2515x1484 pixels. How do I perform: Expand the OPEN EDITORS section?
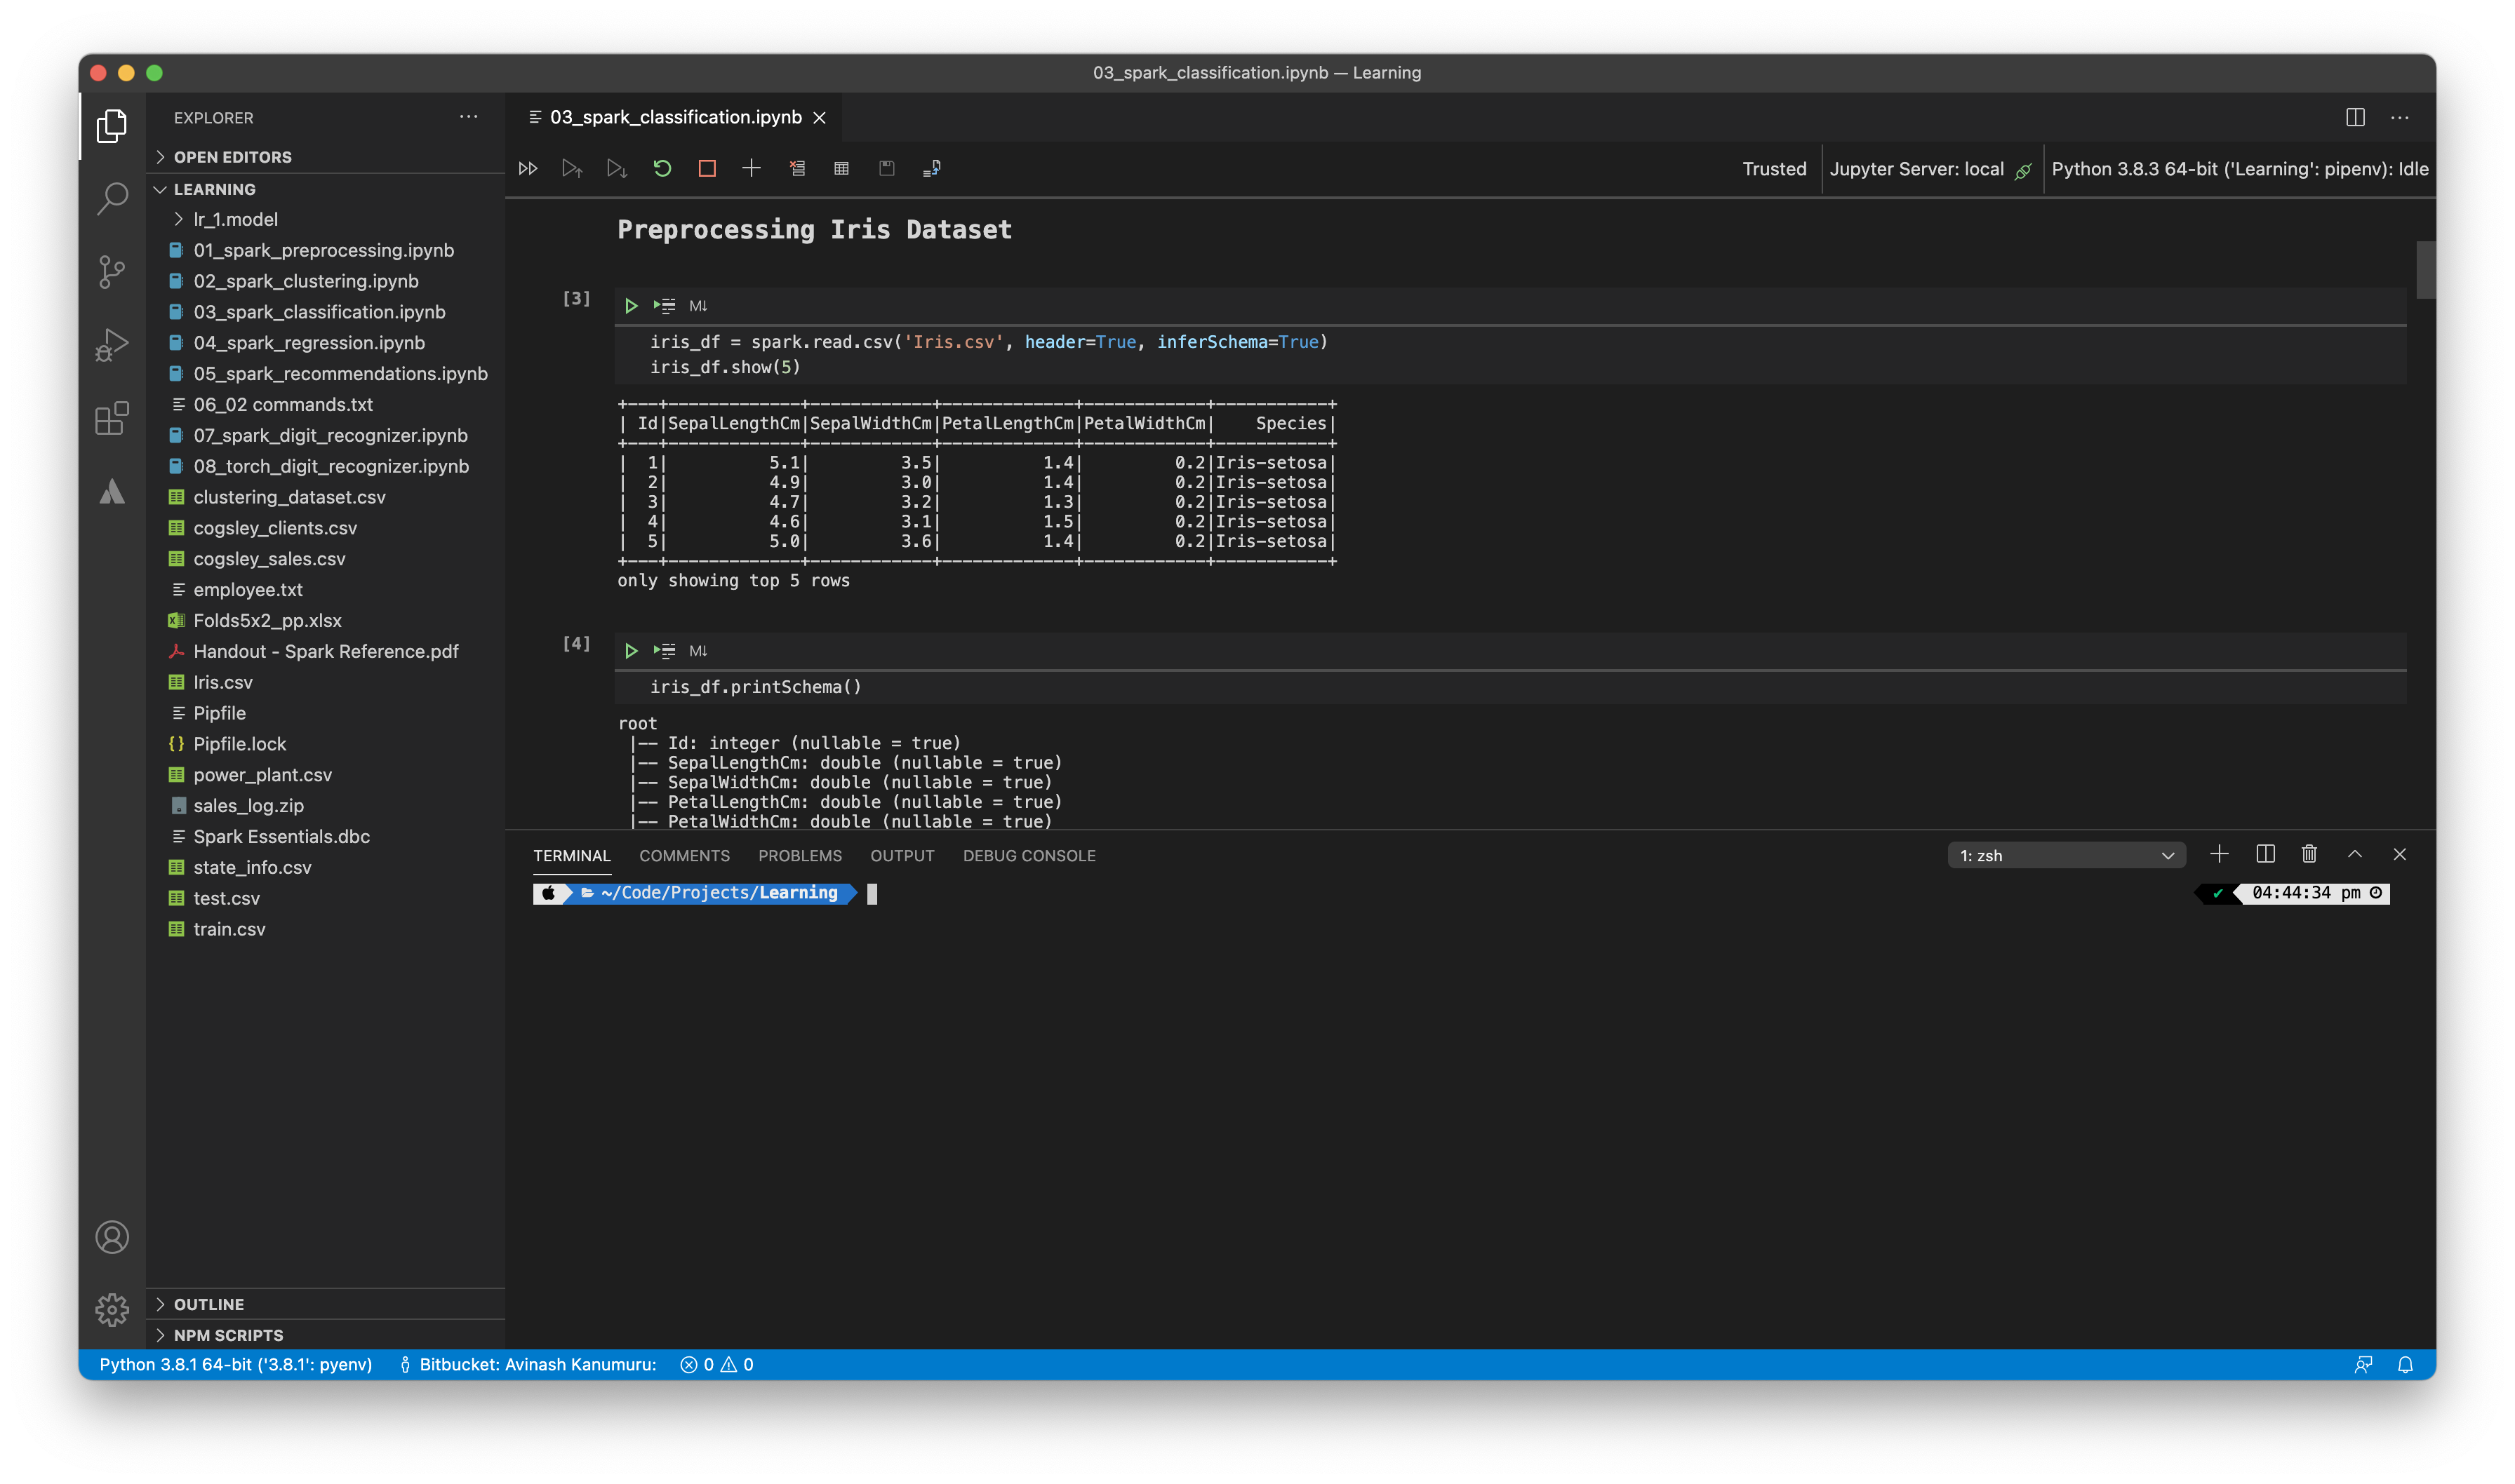(232, 157)
